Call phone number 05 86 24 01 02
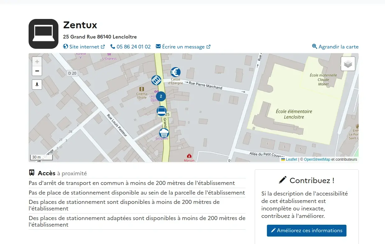385x244 pixels. tap(131, 47)
